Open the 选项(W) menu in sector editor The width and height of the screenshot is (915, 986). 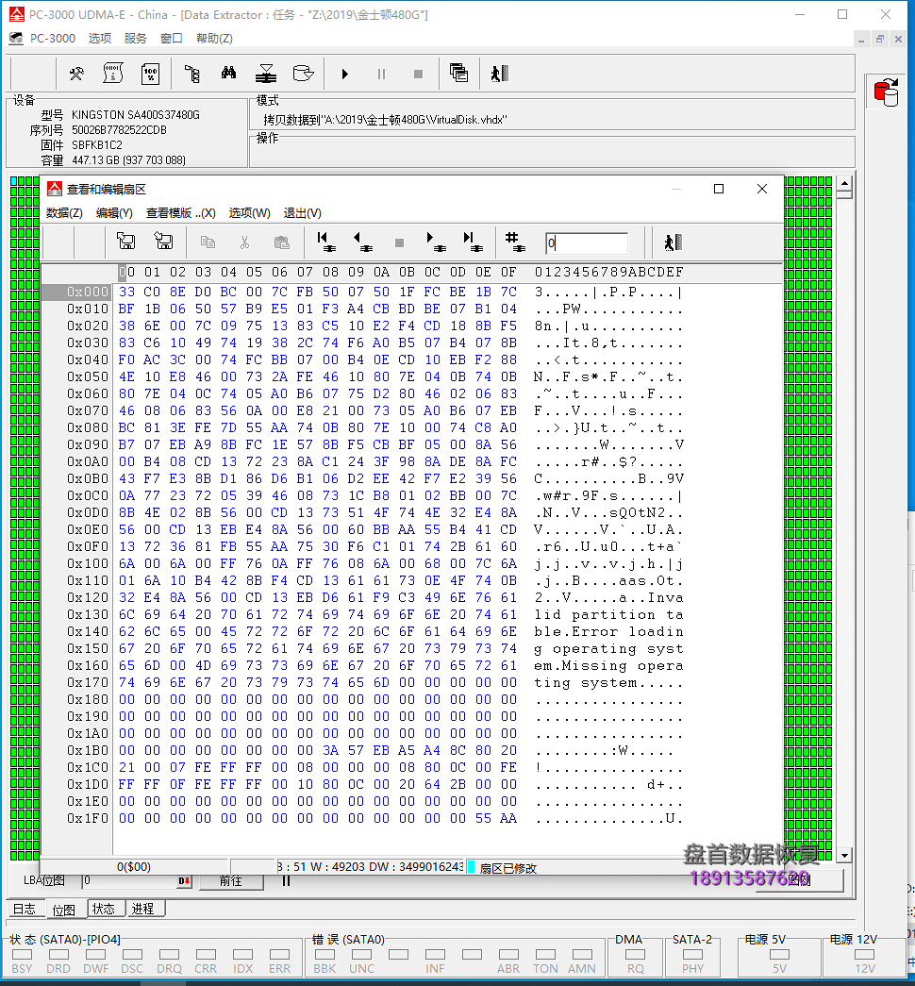point(250,213)
